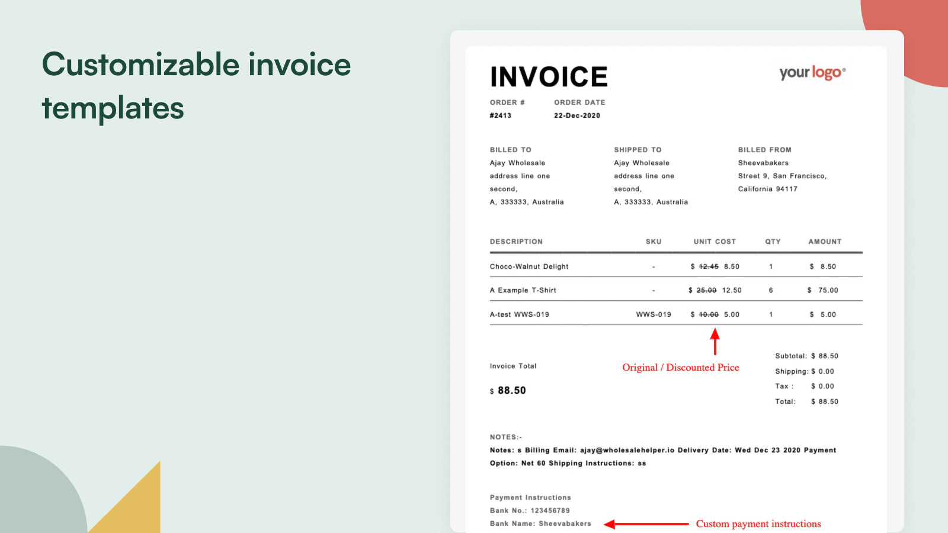
Task: Select the WWS-019 SKU cell
Action: tap(654, 314)
